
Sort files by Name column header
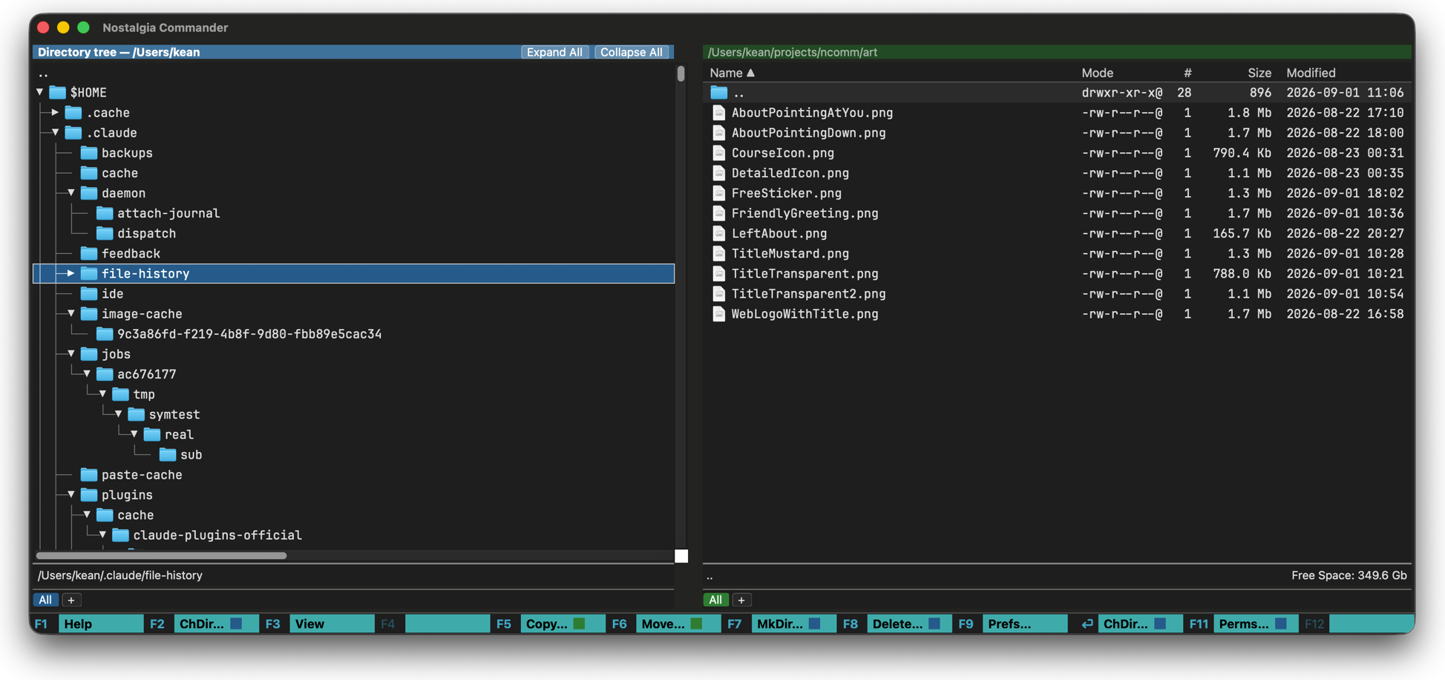[x=732, y=73]
